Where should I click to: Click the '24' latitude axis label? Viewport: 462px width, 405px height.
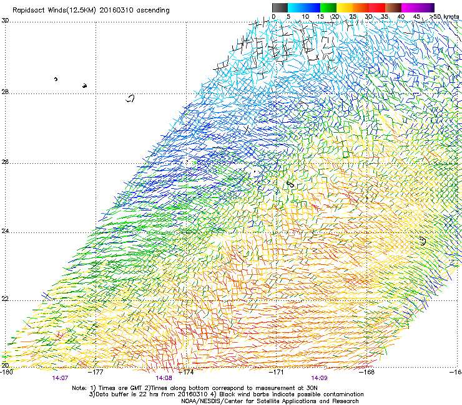pos(5,231)
